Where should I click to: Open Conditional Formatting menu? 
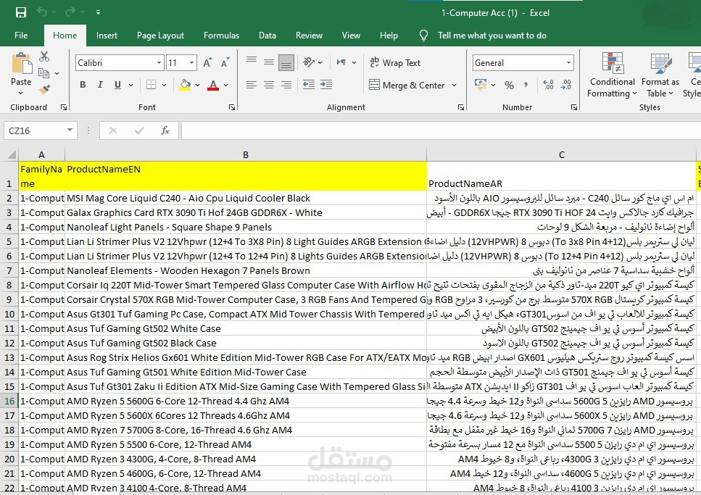[x=612, y=75]
